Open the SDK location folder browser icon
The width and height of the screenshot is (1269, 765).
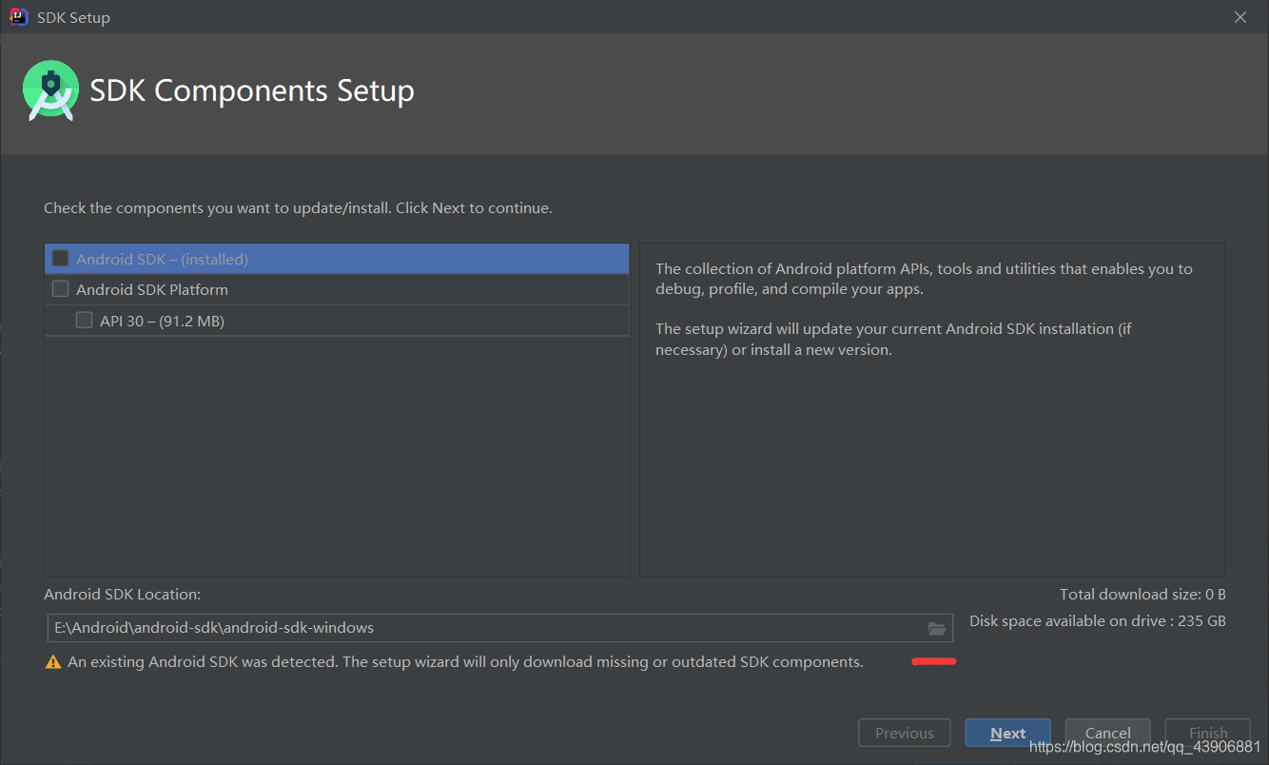(x=937, y=628)
